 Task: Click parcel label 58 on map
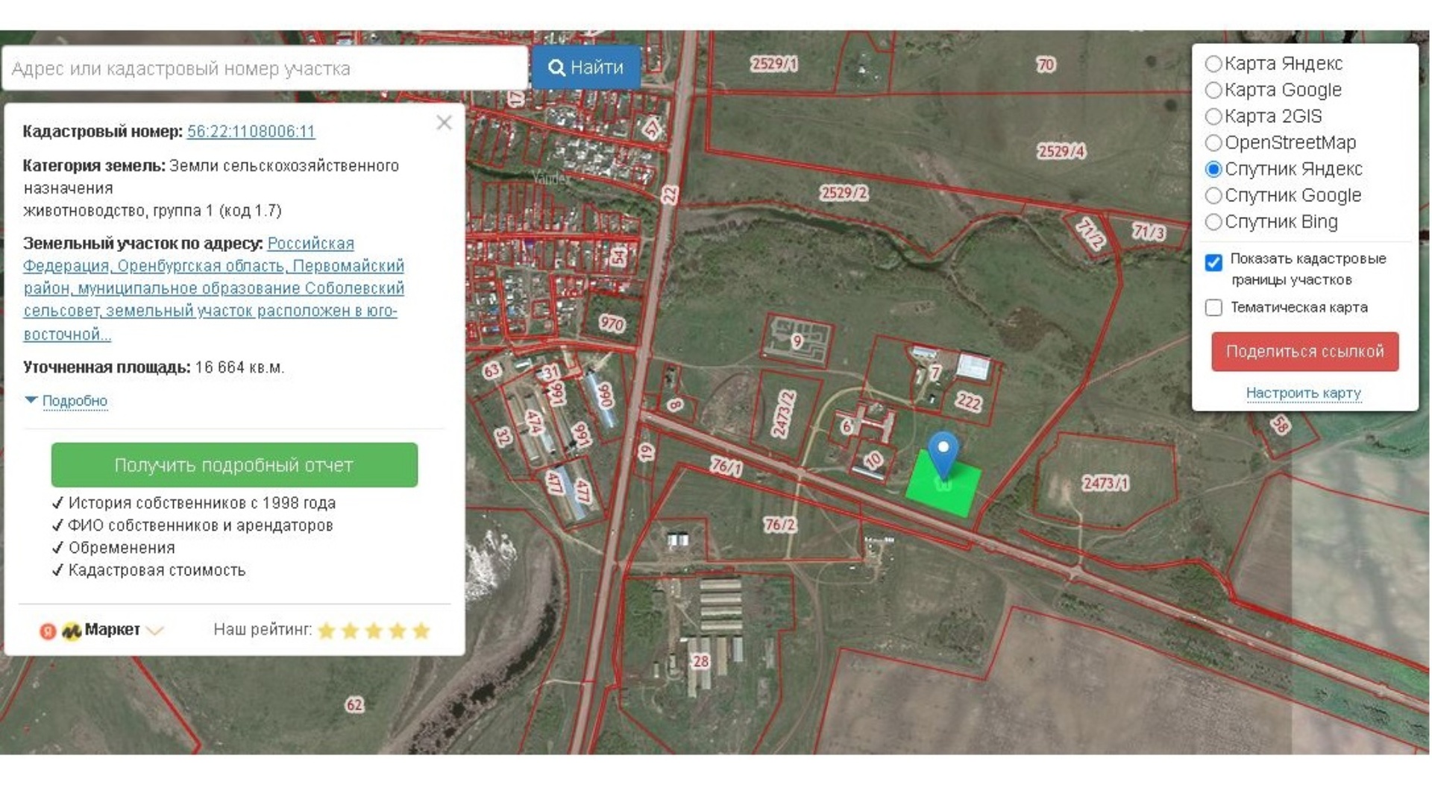point(1281,425)
